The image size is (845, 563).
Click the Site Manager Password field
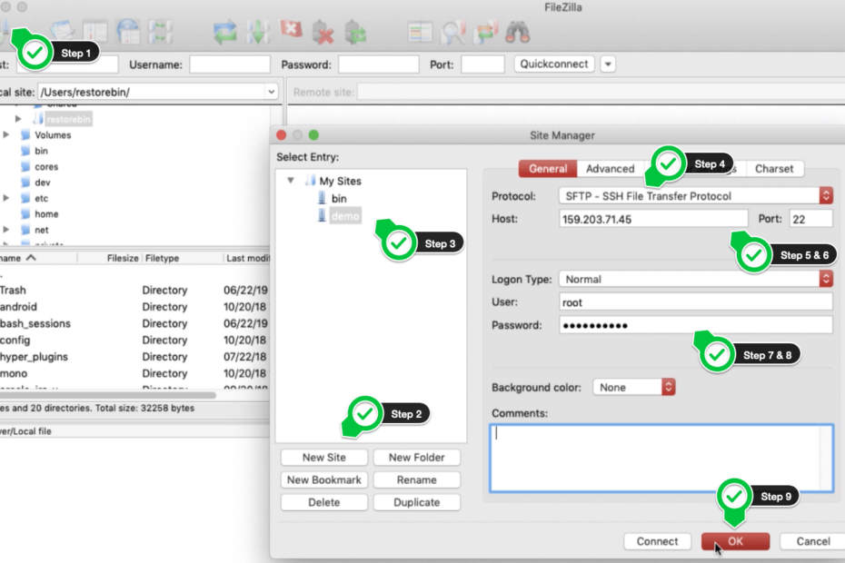click(x=696, y=325)
